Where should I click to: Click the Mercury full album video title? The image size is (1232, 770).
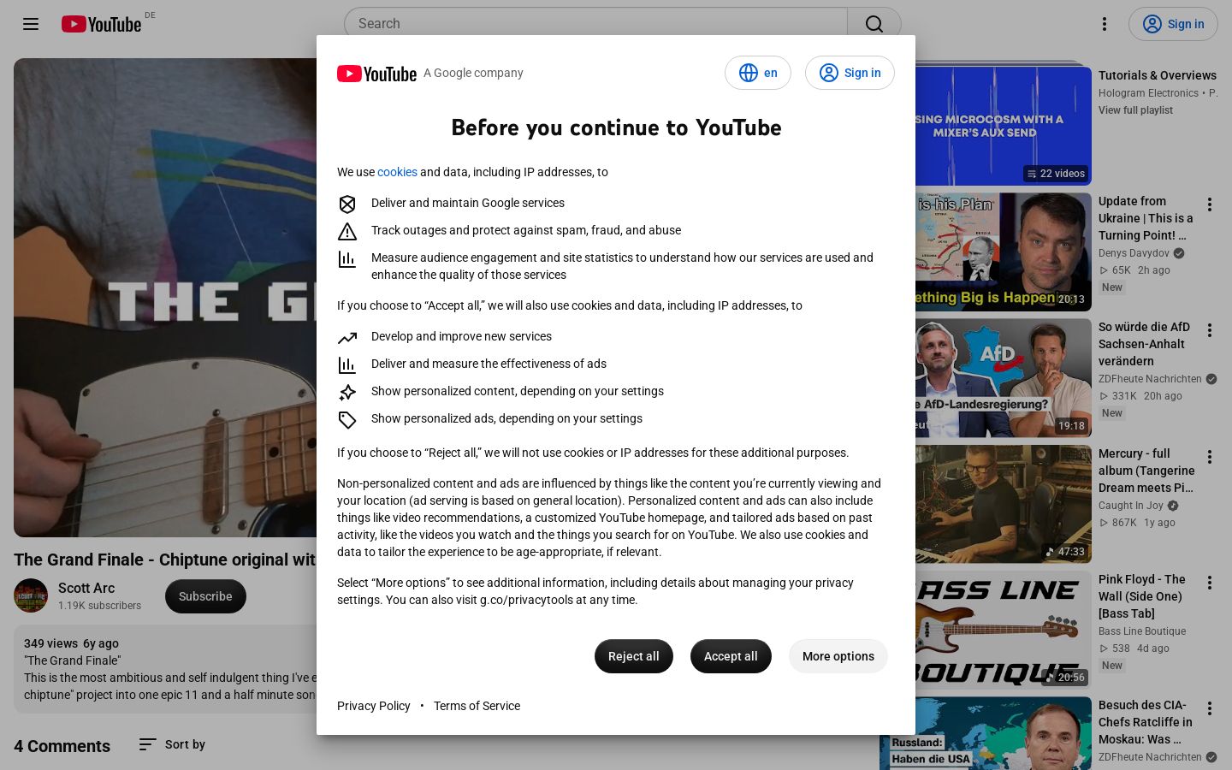(x=1146, y=471)
